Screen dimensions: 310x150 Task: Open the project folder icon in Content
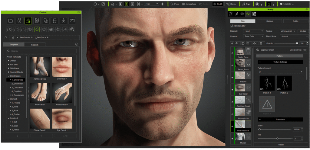tap(11, 21)
